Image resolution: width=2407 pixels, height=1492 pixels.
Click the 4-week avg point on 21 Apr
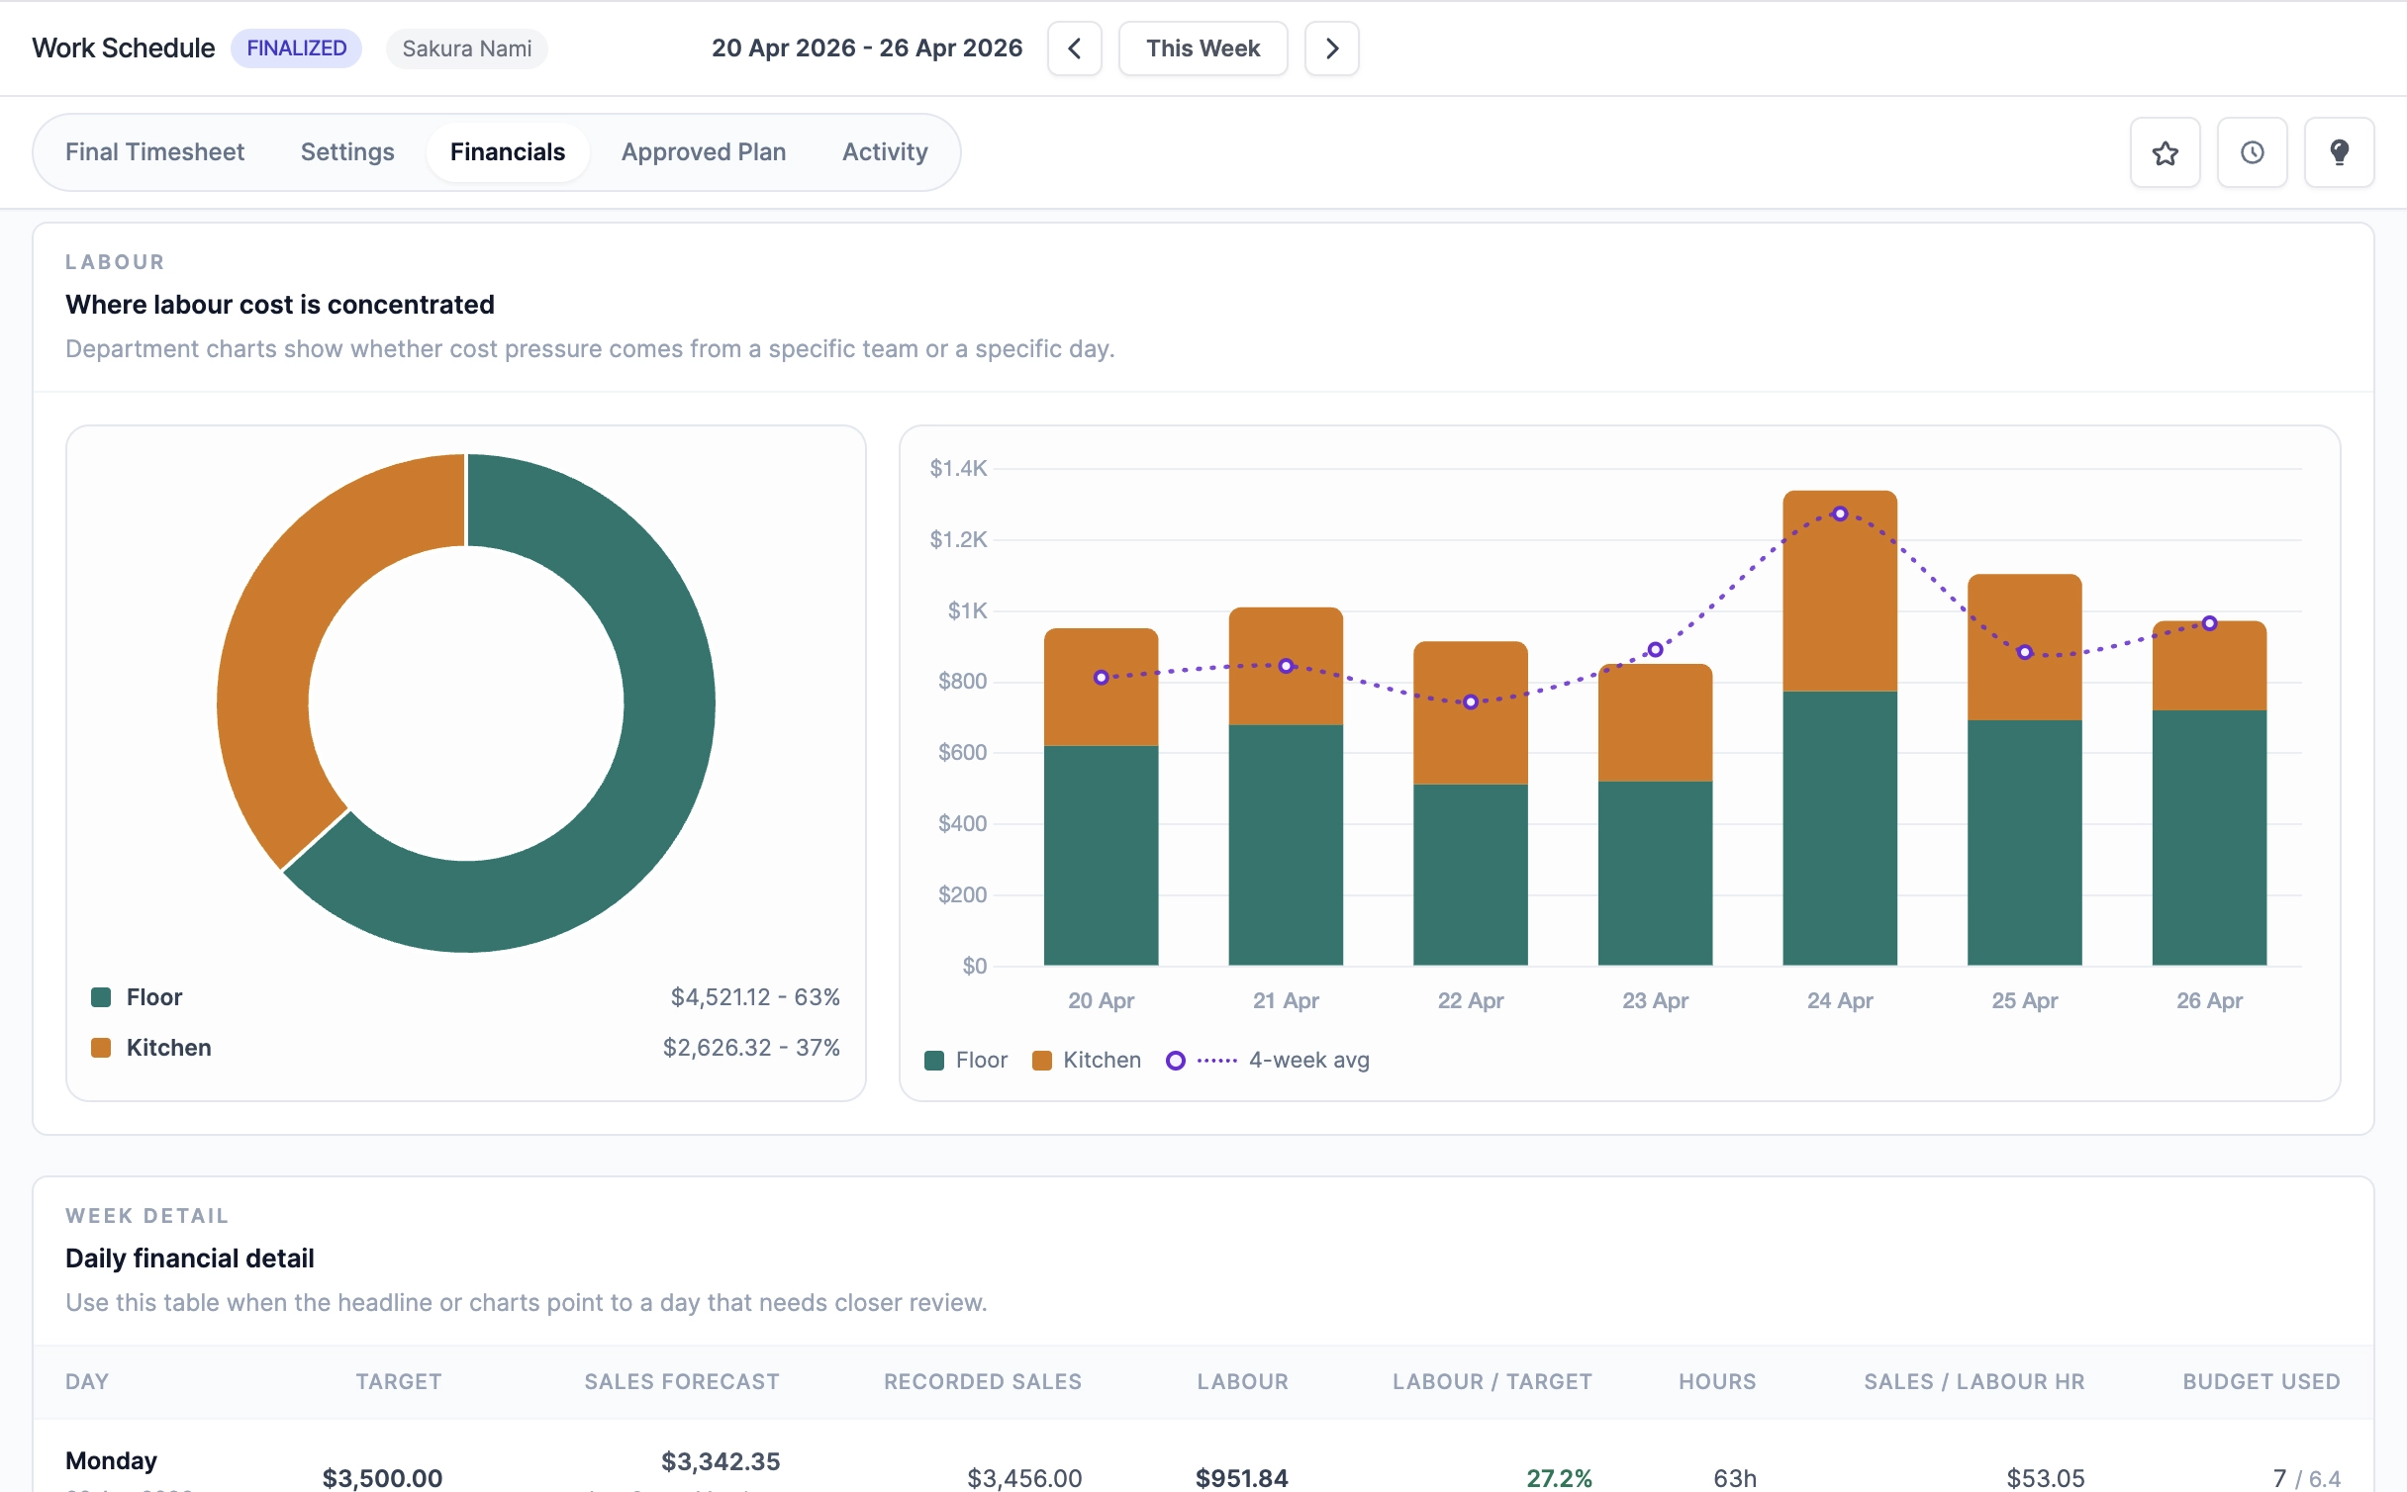coord(1286,666)
